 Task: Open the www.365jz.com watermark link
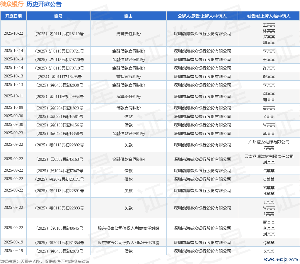point(281,259)
